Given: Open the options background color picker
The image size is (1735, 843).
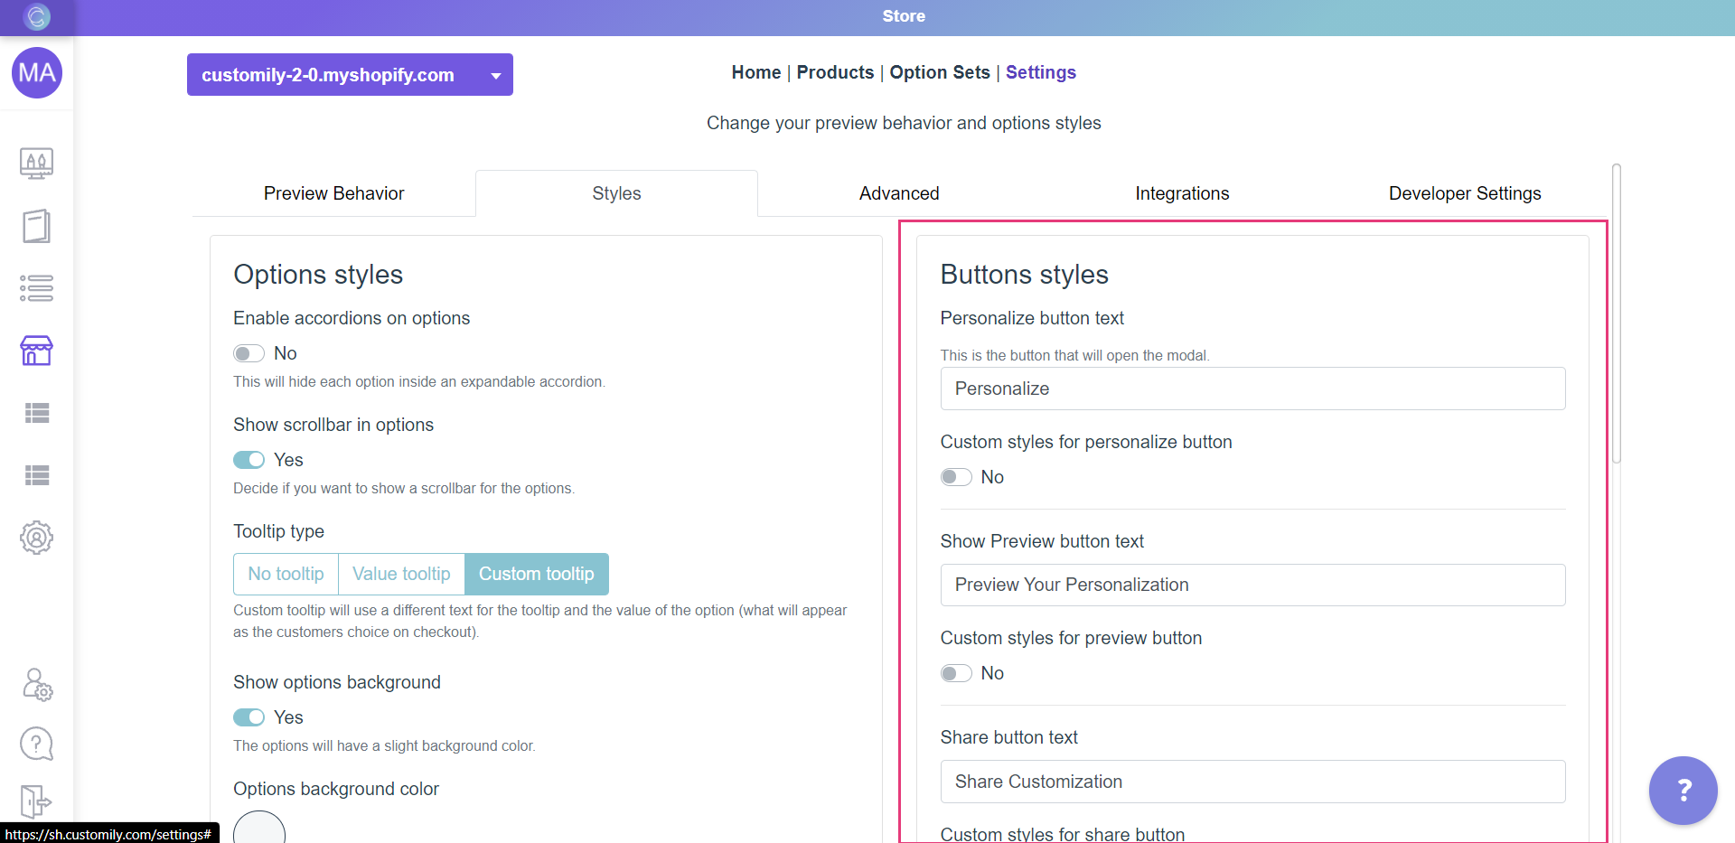Looking at the screenshot, I should (258, 829).
